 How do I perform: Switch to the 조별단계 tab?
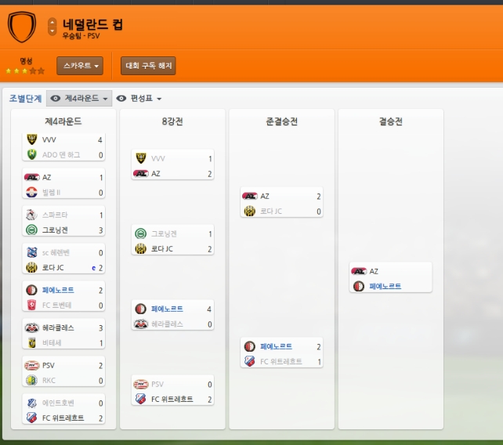point(25,98)
